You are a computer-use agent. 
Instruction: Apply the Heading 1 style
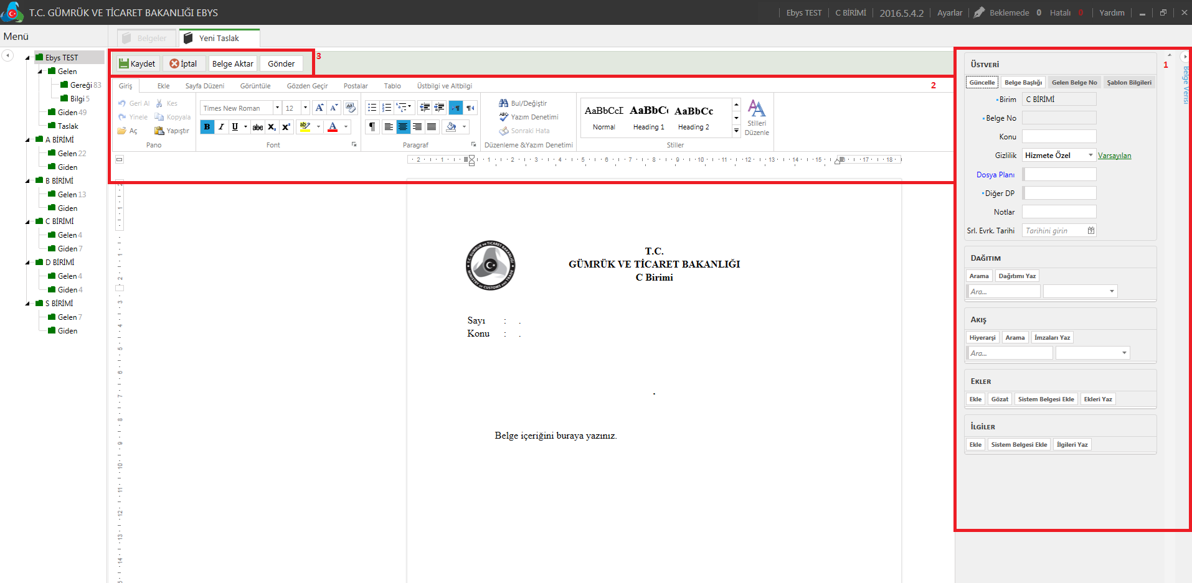[x=648, y=118]
